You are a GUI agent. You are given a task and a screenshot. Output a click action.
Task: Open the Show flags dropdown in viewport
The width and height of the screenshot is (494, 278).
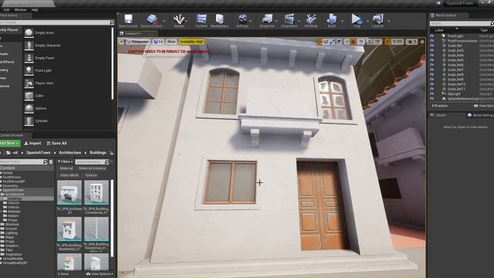[x=171, y=42]
